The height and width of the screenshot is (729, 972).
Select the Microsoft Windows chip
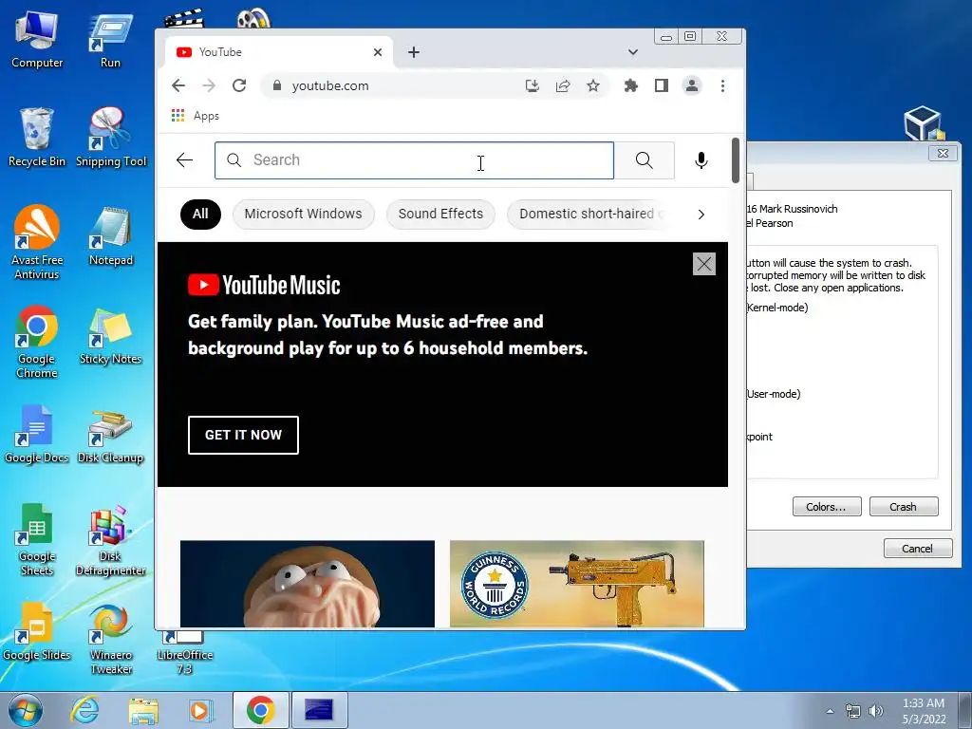(303, 214)
